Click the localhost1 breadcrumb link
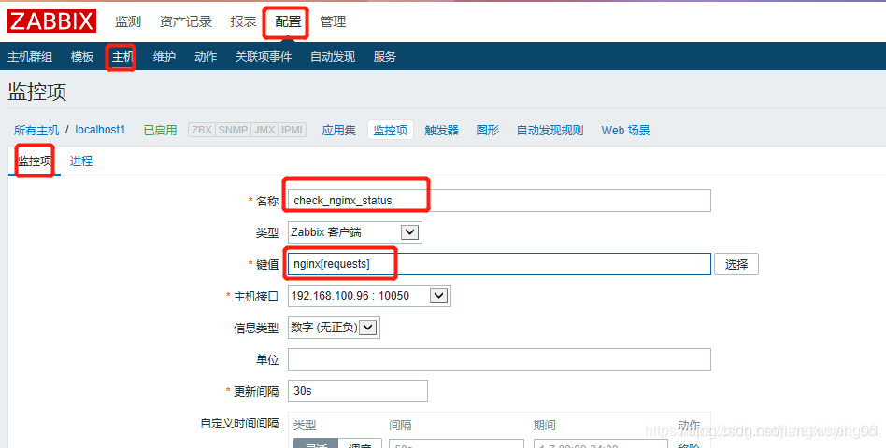The image size is (886, 448). click(100, 130)
